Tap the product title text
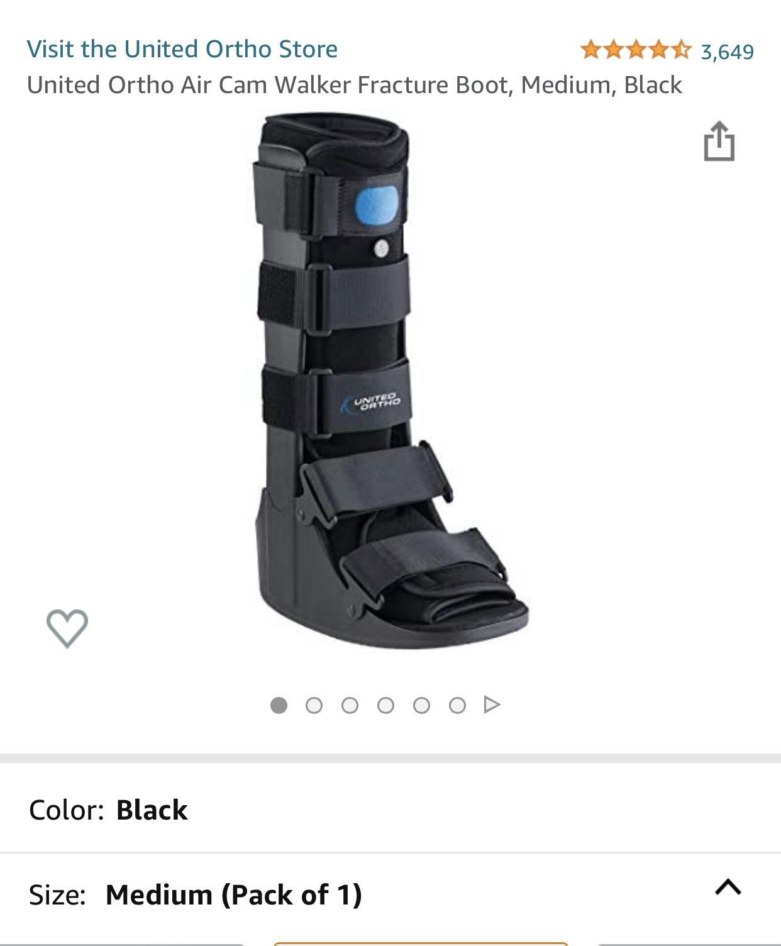The image size is (781, 946). [x=354, y=85]
